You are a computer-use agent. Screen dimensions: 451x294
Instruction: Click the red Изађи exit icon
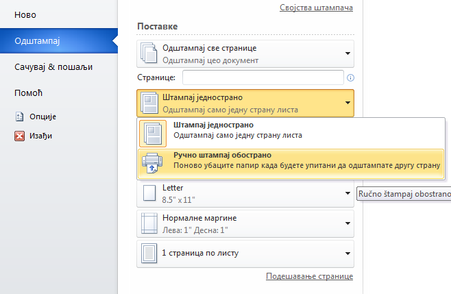click(x=19, y=136)
